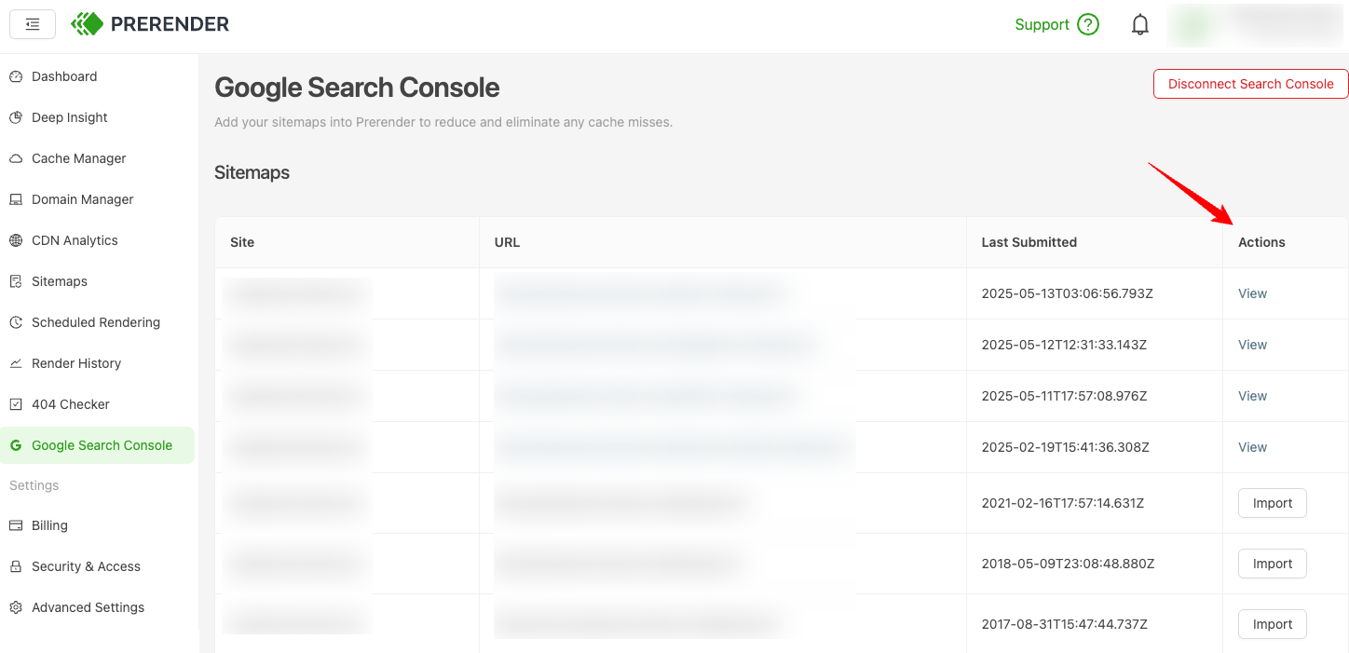Import sitemap submitted 2018-05-09T23:08:48.880Z

coord(1273,564)
